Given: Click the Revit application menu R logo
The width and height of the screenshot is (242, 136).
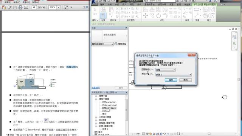Looking at the screenshot, I should 94,2.
